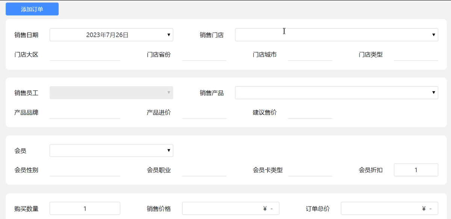The image size is (451, 219).
Task: Click the 销售门店 label text
Action: coord(212,35)
